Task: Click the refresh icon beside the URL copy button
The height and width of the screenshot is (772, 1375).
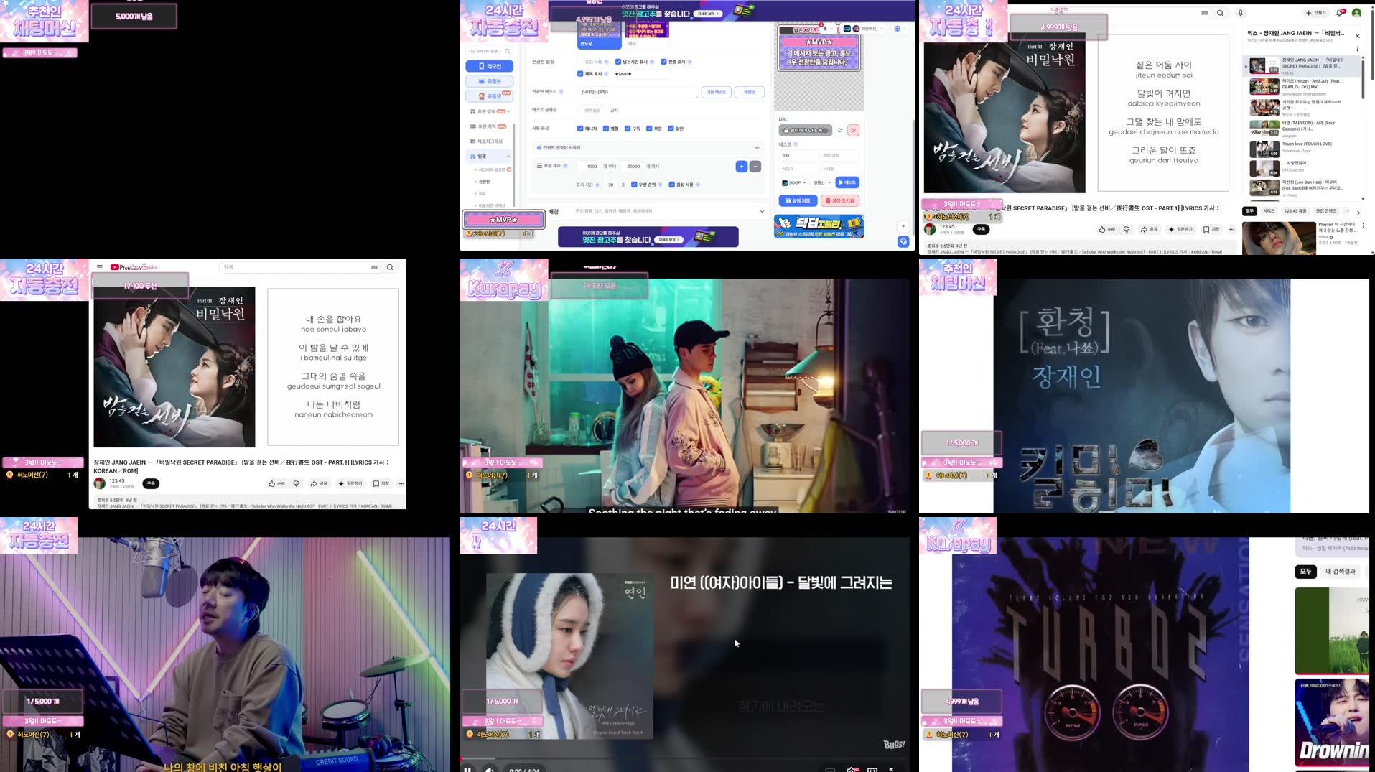Action: pyautogui.click(x=839, y=131)
